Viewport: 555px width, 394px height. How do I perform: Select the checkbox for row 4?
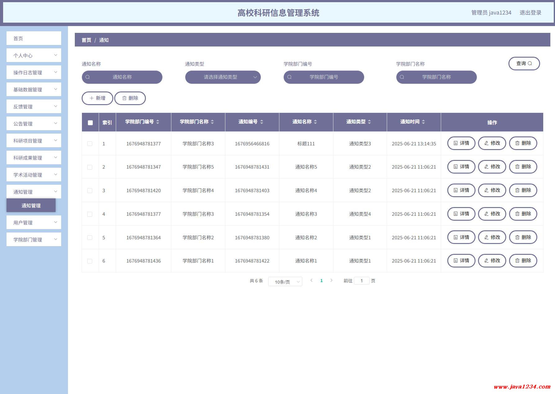90,214
